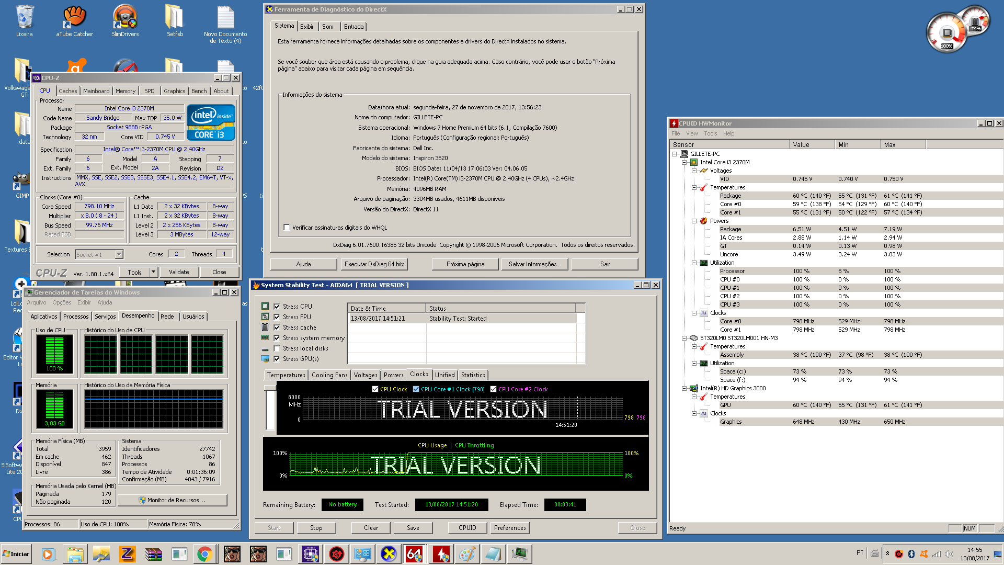Viewport: 1004px width, 565px height.
Task: Click the Stop button in AIDA64
Action: pos(316,528)
